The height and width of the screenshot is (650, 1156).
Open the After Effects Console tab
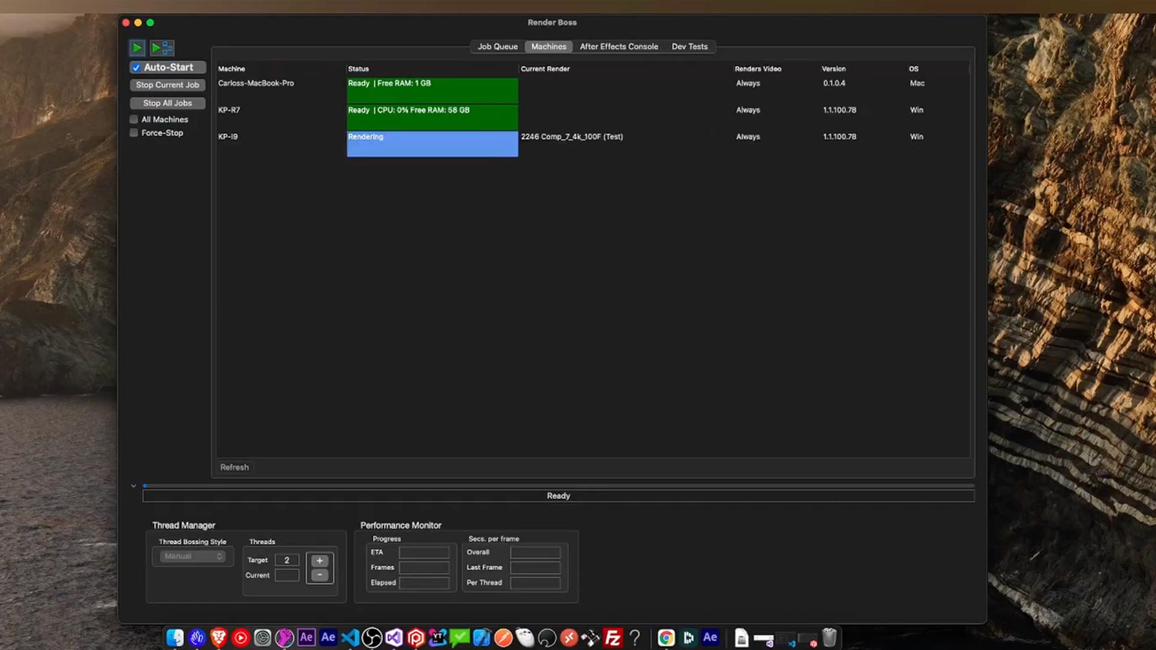pos(618,46)
